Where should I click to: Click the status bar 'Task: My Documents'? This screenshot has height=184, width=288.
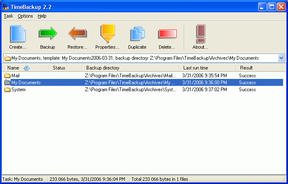click(x=22, y=179)
